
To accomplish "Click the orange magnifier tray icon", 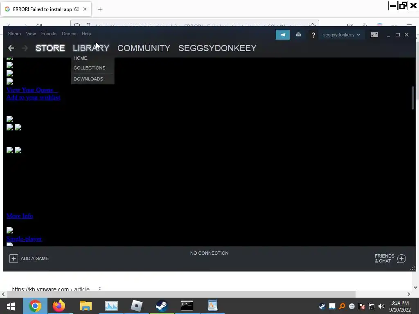I will (342, 306).
